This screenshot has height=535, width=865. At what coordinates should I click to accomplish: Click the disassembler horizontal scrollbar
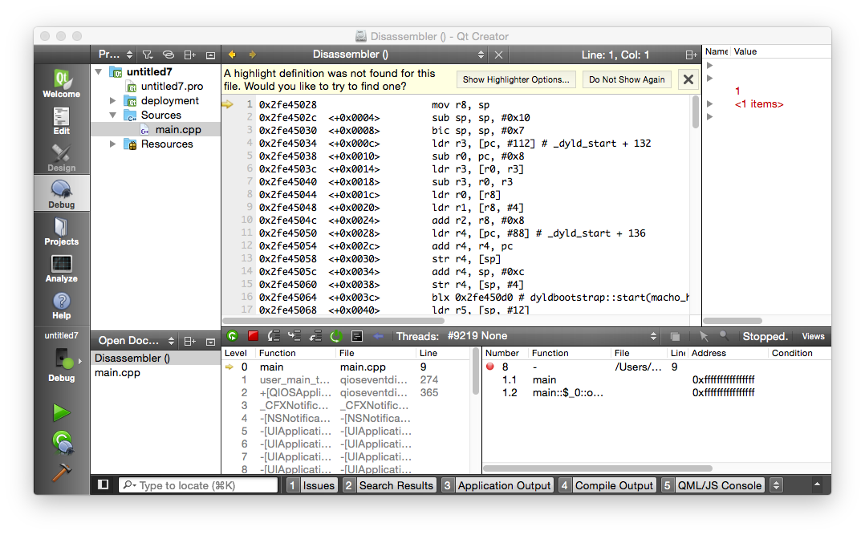pos(333,321)
